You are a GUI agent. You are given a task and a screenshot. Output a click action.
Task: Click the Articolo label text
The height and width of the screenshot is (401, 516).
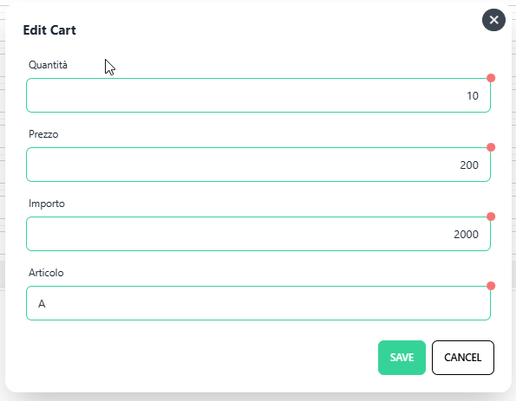pos(46,273)
